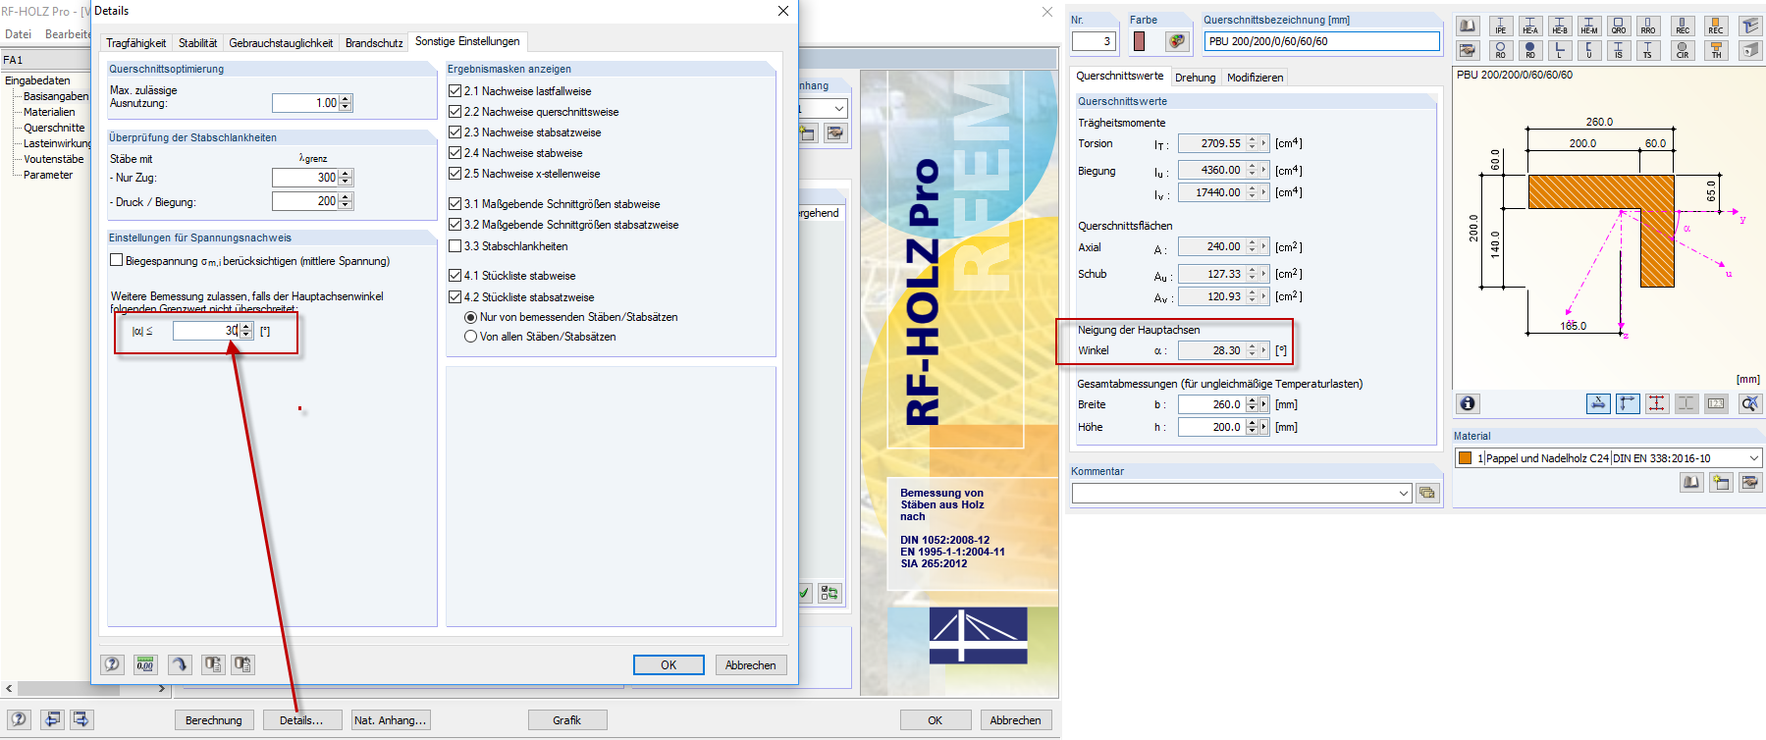Click the orange material color swatch
Viewport: 1766px width, 740px height.
coord(1466,458)
